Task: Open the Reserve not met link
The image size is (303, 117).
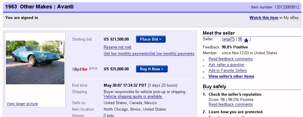Action: [118, 47]
